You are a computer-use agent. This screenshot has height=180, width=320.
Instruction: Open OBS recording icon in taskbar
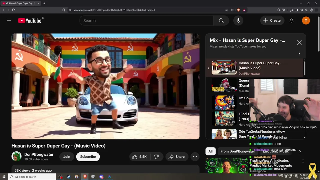click(60, 177)
